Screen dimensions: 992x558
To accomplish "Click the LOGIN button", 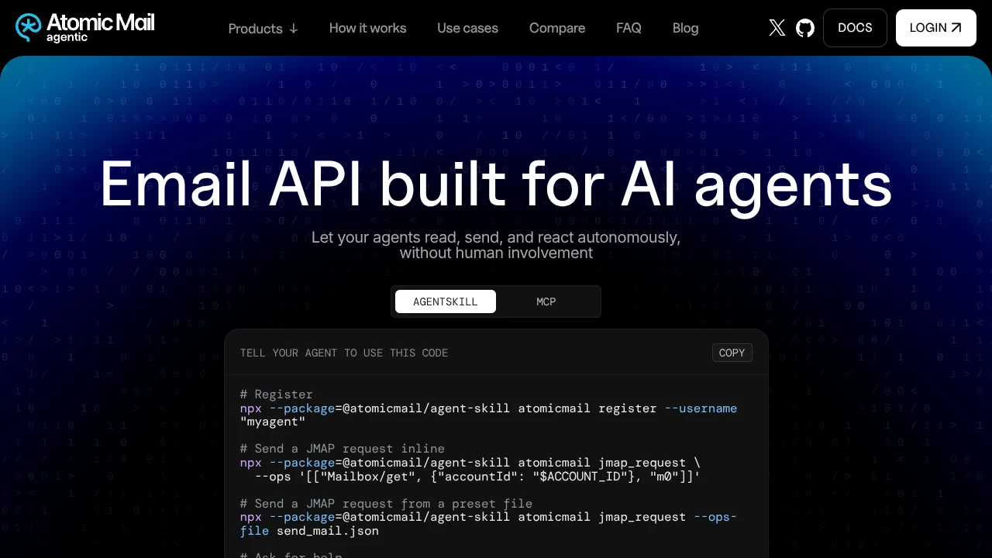I will (x=936, y=28).
